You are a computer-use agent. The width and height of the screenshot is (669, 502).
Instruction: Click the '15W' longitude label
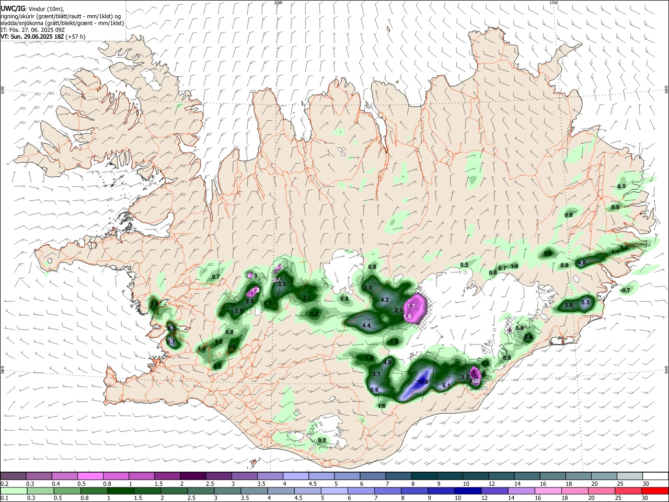(x=553, y=3)
